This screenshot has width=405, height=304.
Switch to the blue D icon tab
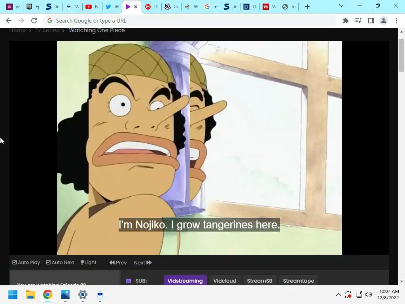[x=250, y=7]
